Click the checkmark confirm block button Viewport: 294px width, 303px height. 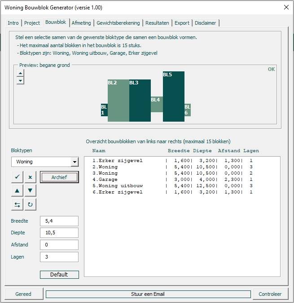pos(17,177)
